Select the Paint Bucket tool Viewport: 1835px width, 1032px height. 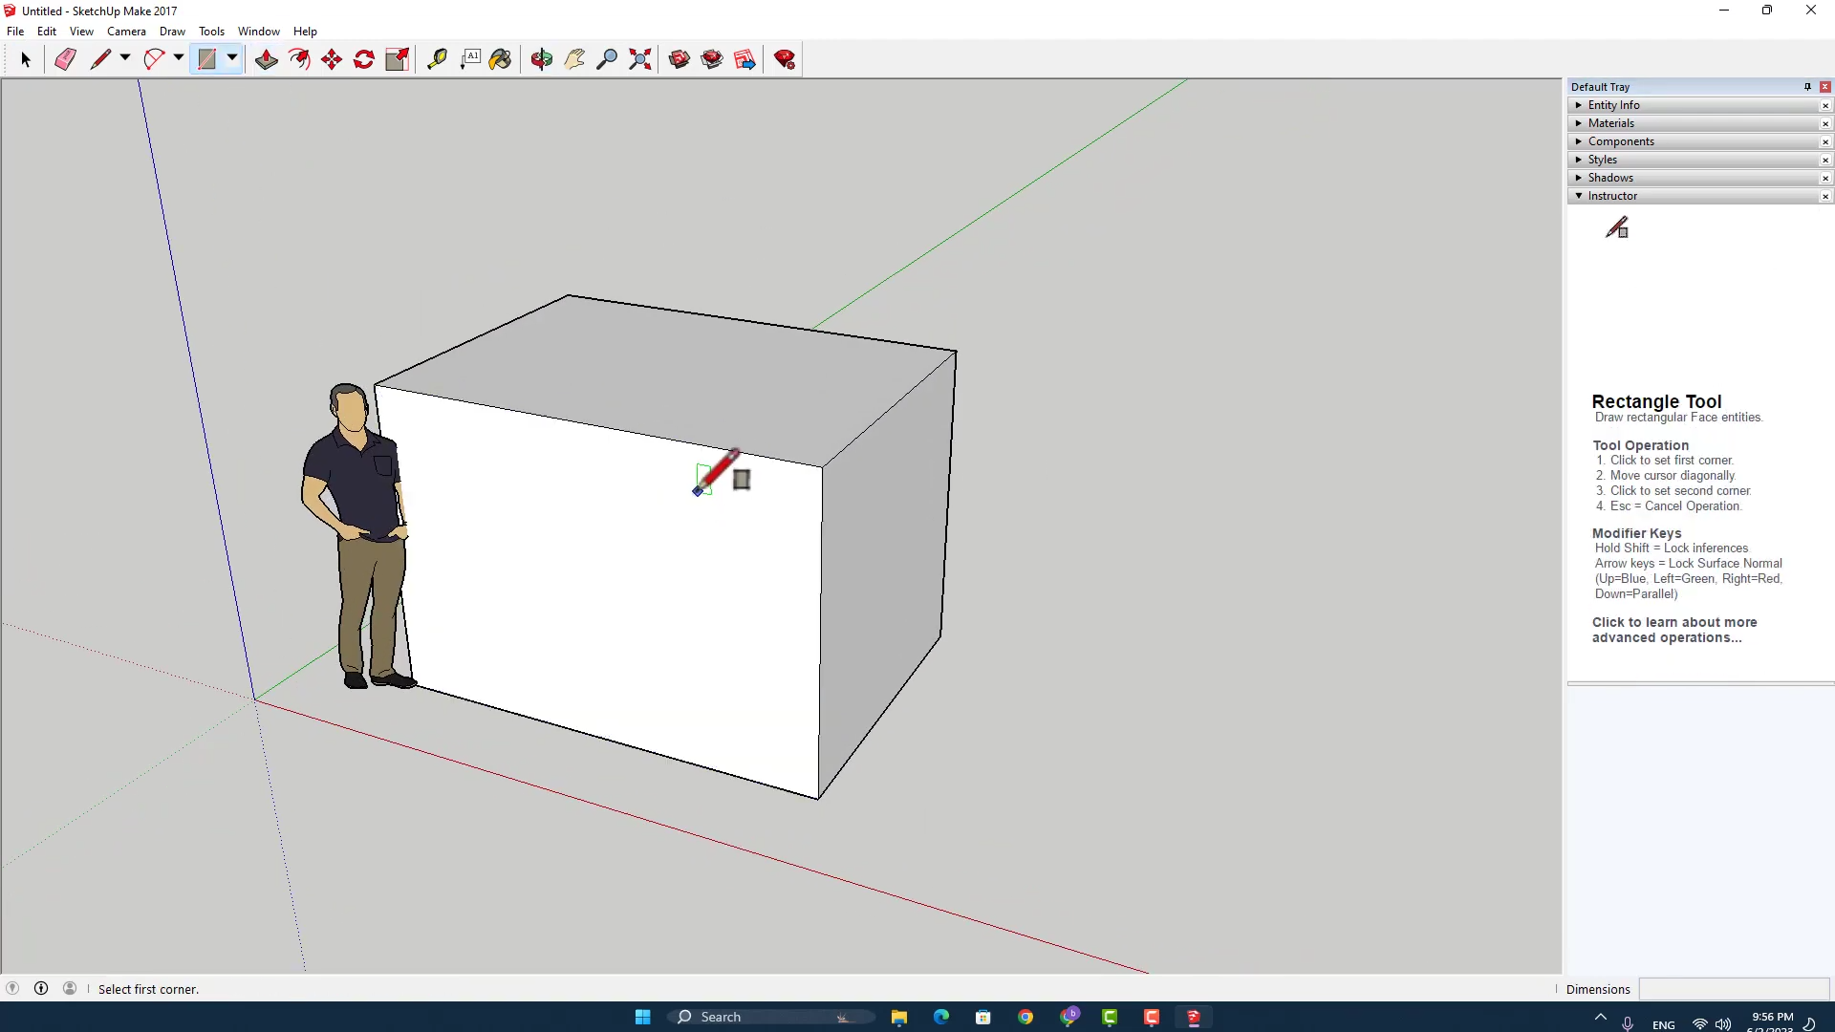[x=500, y=59]
